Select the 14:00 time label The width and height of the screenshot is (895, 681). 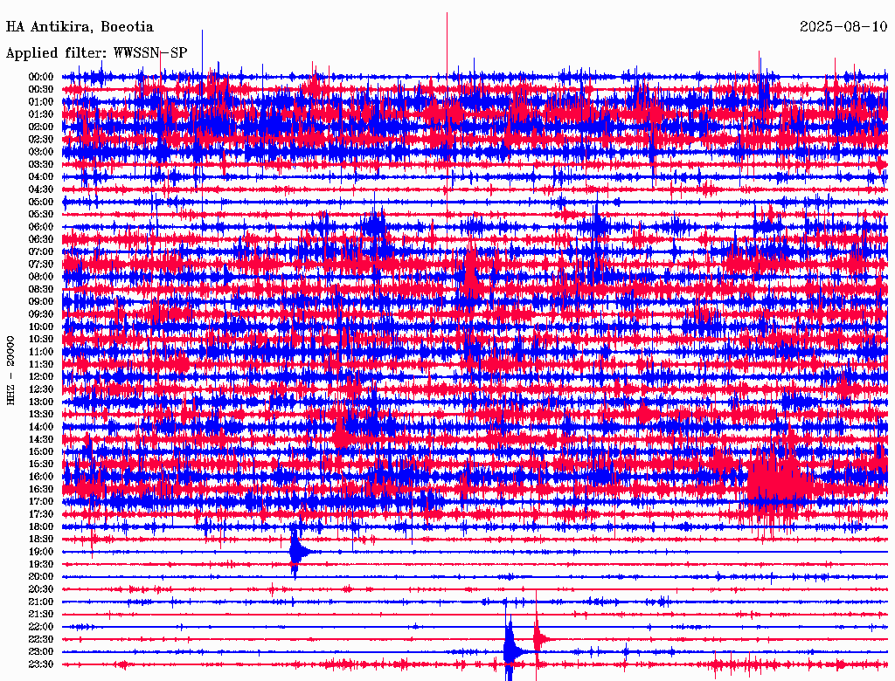40,427
